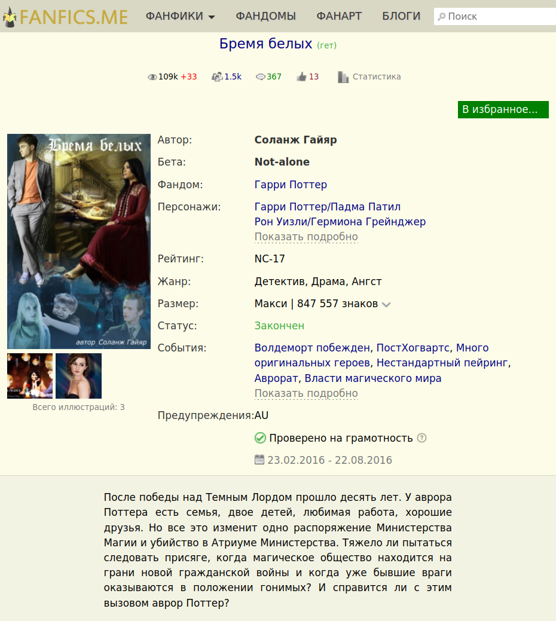Add to favorites with В избранное button
Screen dimensions: 556x621
[x=503, y=109]
